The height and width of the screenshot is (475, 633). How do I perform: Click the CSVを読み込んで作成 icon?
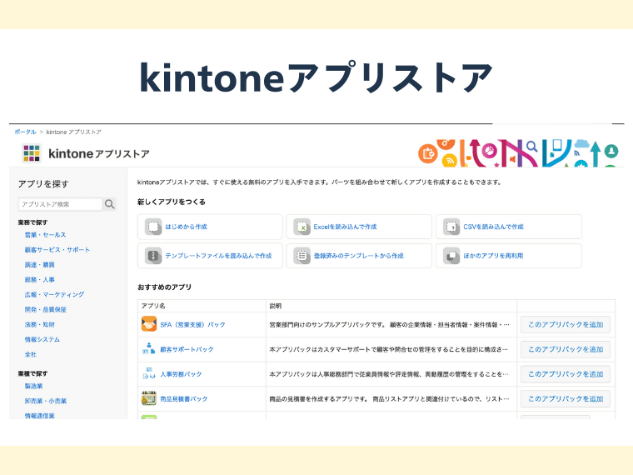click(x=451, y=227)
